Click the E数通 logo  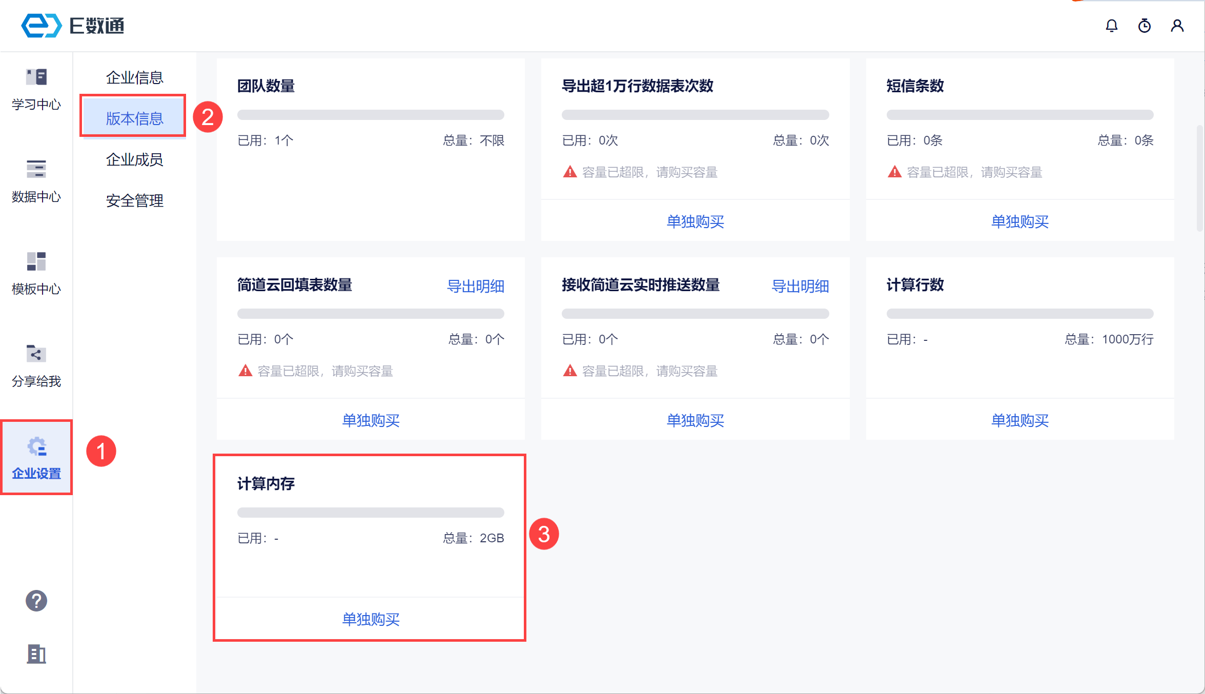point(73,26)
